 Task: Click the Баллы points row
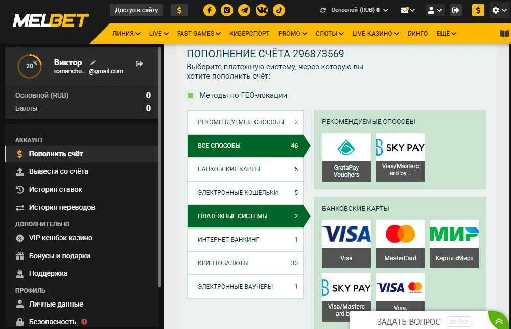pyautogui.click(x=83, y=108)
